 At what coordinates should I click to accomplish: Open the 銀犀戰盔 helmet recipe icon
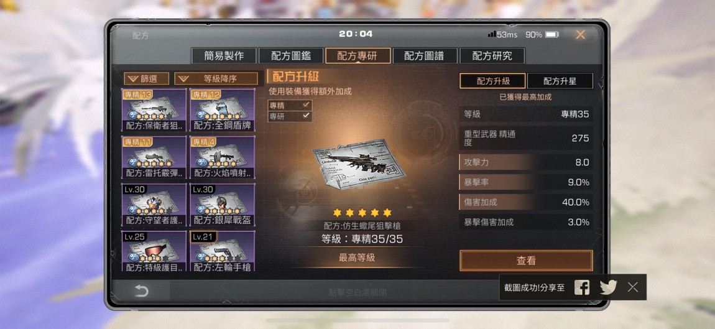point(222,205)
